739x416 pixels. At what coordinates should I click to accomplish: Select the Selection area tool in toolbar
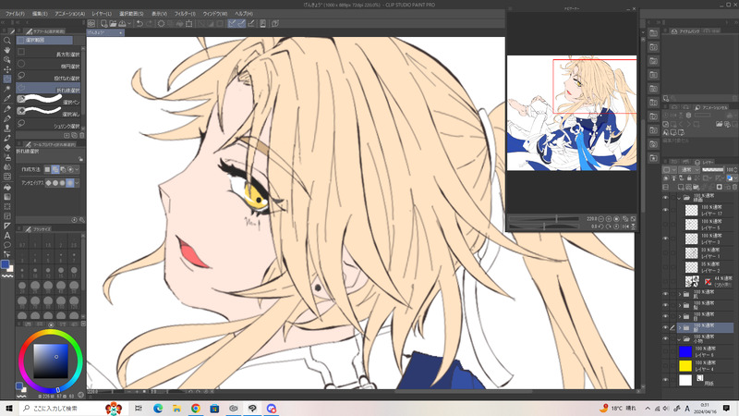click(7, 79)
